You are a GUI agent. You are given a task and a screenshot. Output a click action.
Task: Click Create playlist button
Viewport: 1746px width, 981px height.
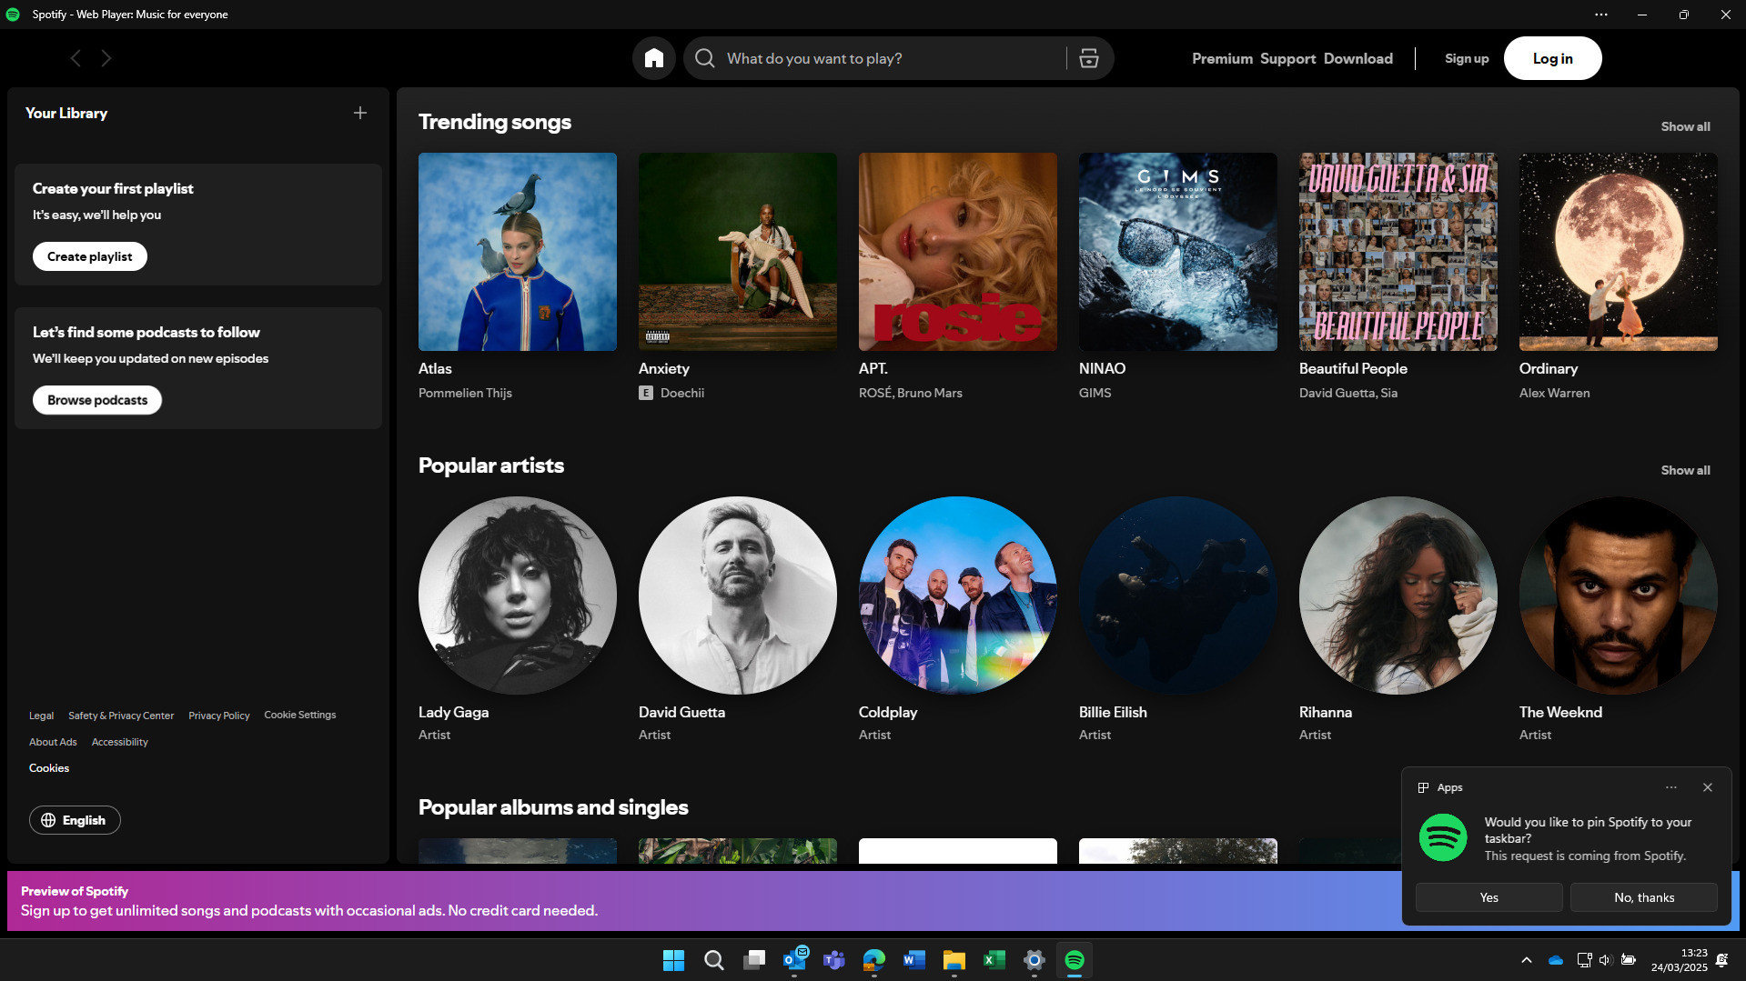coord(90,256)
